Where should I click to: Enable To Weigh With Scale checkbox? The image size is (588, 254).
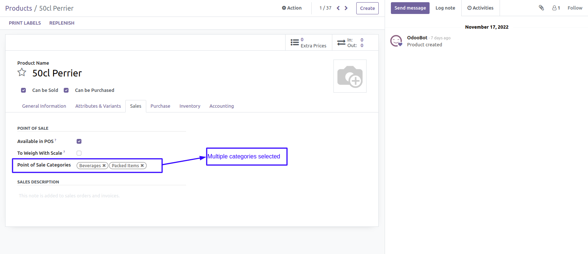pos(79,153)
